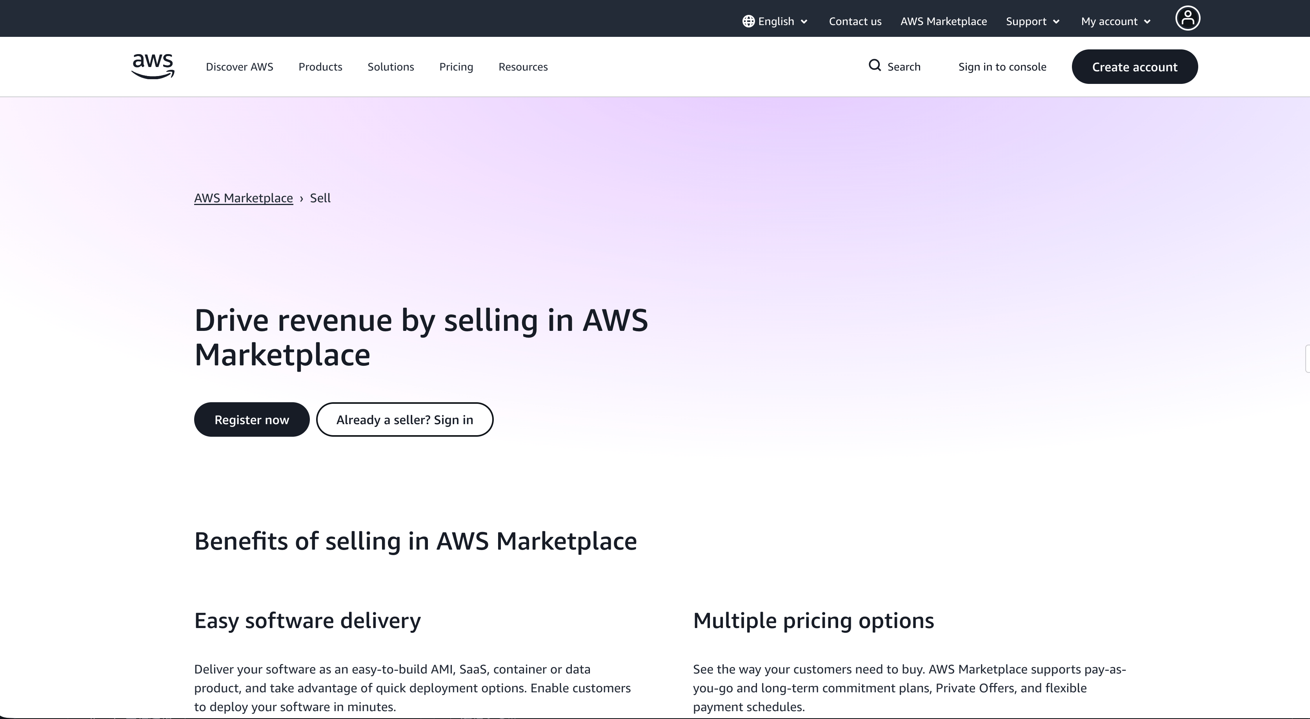
Task: Click Already a seller? Sign in
Action: (405, 419)
